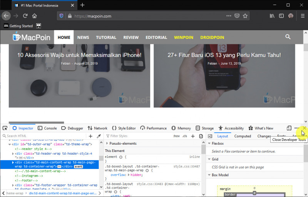The width and height of the screenshot is (308, 197).
Task: Expand the td-footer-wrapper div node
Action: (x=13, y=185)
